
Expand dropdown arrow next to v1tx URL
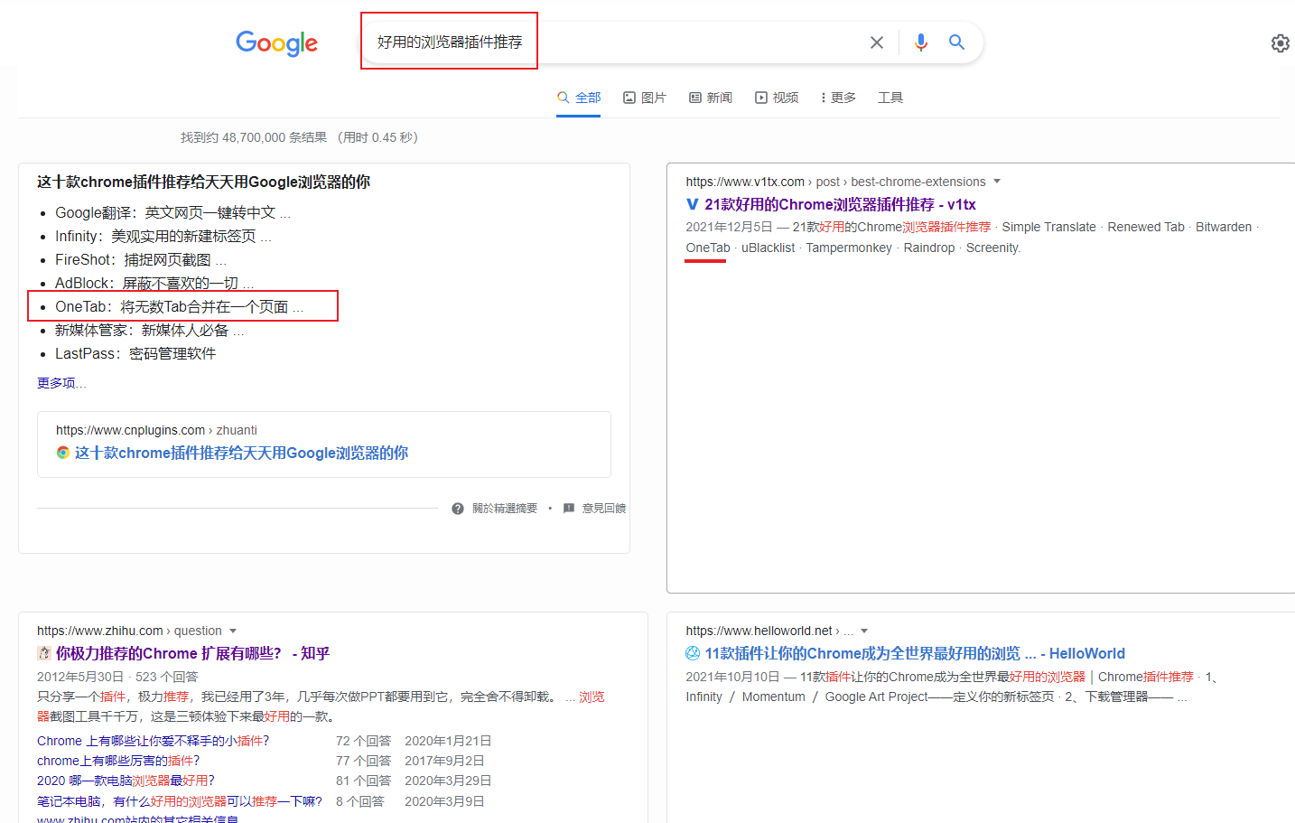point(997,182)
